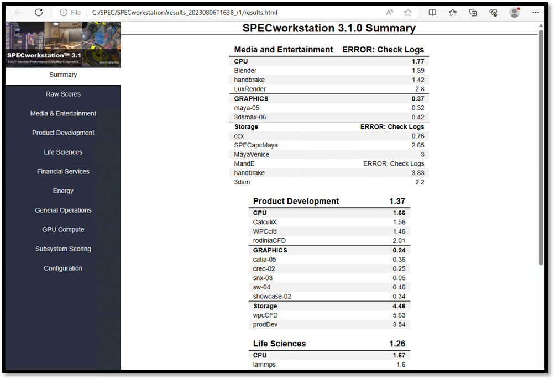The width and height of the screenshot is (555, 380).
Task: Open General Operations in sidebar
Action: pyautogui.click(x=63, y=210)
